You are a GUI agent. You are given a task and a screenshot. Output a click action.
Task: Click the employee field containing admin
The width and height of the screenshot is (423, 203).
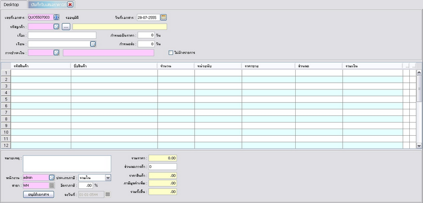pyautogui.click(x=36, y=177)
